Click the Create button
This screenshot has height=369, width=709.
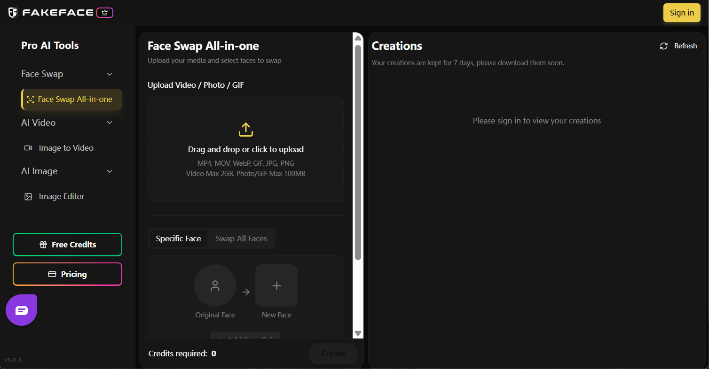tap(333, 354)
